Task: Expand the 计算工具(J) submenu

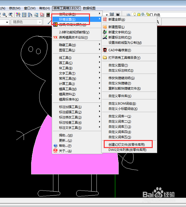Action: (77, 84)
